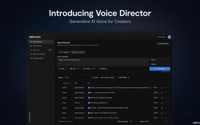Switch to the Speech to Speech tab
This screenshot has height=125, width=200.
pyautogui.click(x=78, y=52)
